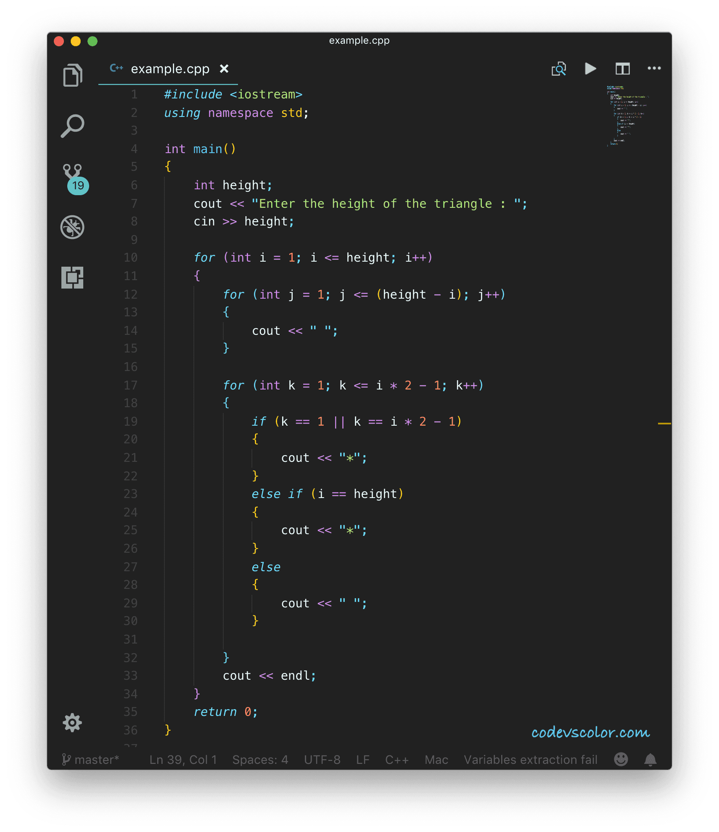
Task: Change language mode from C++
Action: click(397, 760)
